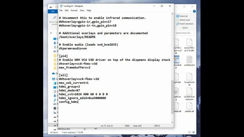Click Select none in Explorer ribbon
The width and height of the screenshot is (244, 137).
click(183, 20)
